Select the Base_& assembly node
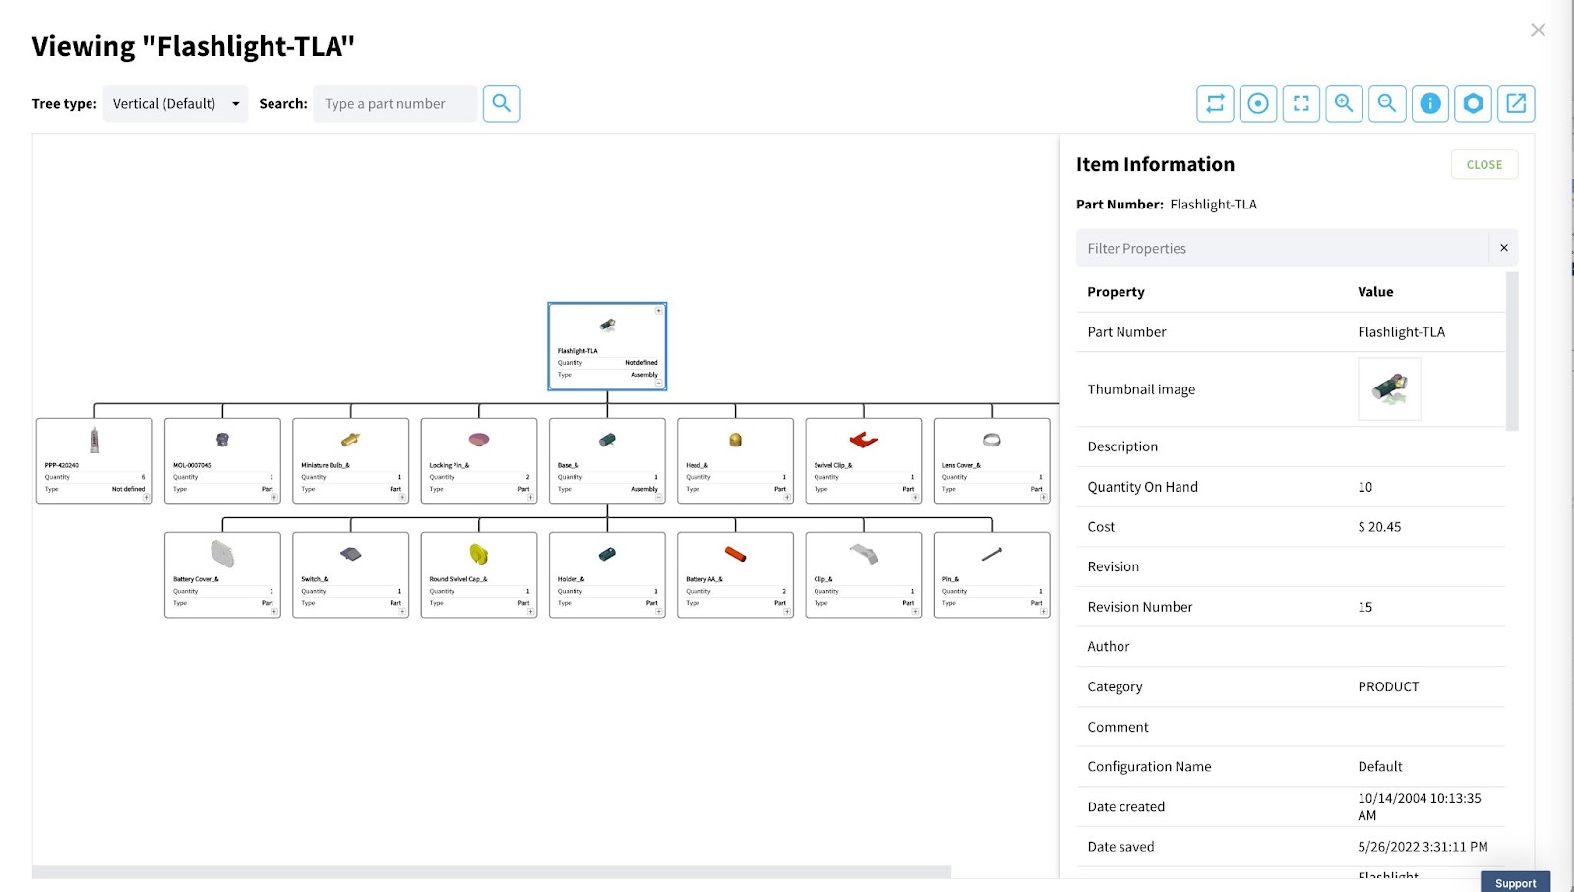This screenshot has height=892, width=1574. pyautogui.click(x=607, y=460)
